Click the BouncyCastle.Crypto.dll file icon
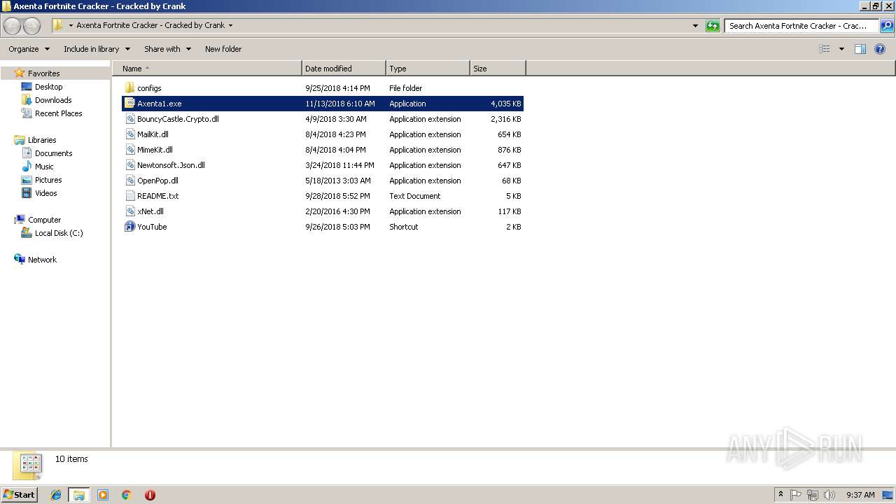This screenshot has height=504, width=896. (129, 119)
